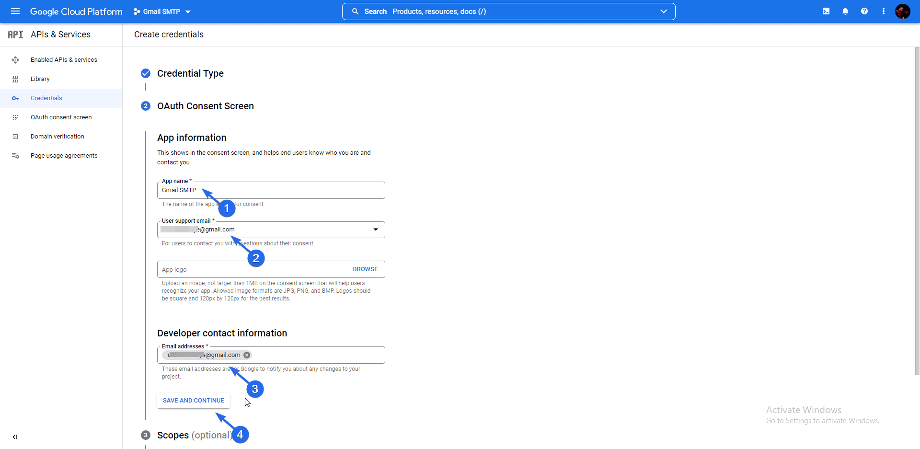Image resolution: width=920 pixels, height=449 pixels.
Task: Select Credentials in the sidebar
Action: tap(61, 98)
